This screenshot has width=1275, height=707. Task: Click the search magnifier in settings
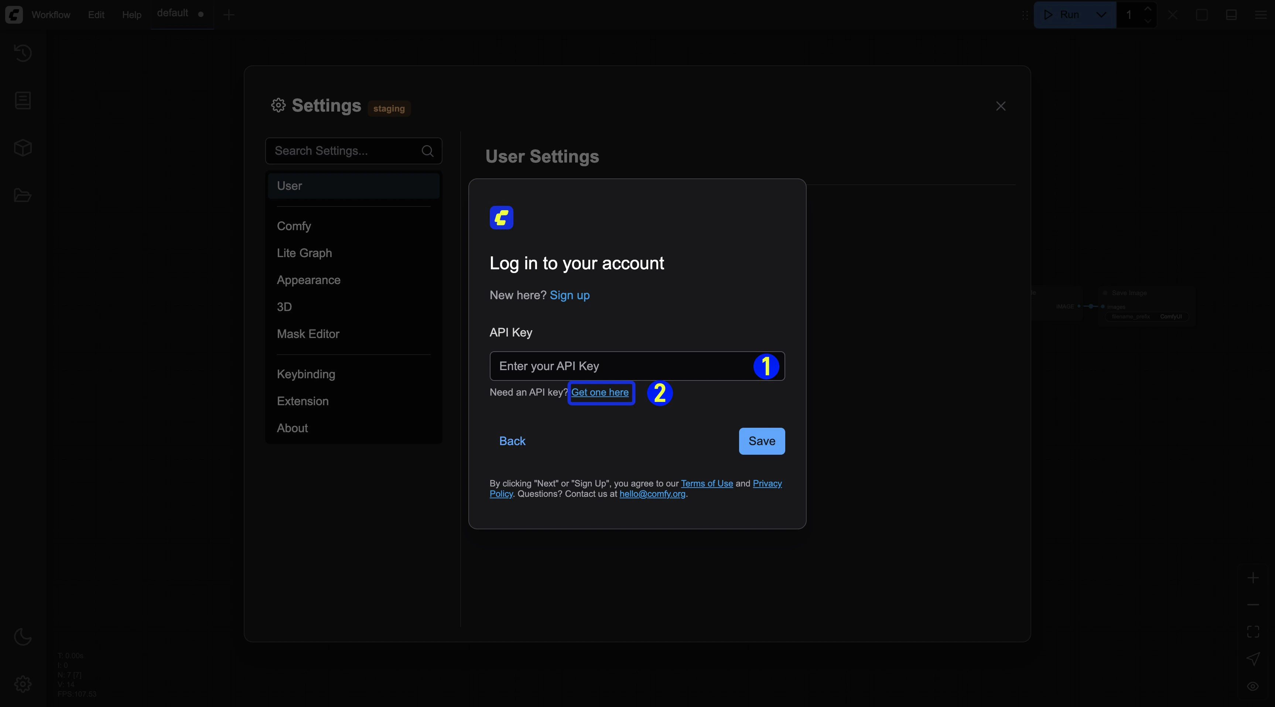tap(428, 151)
